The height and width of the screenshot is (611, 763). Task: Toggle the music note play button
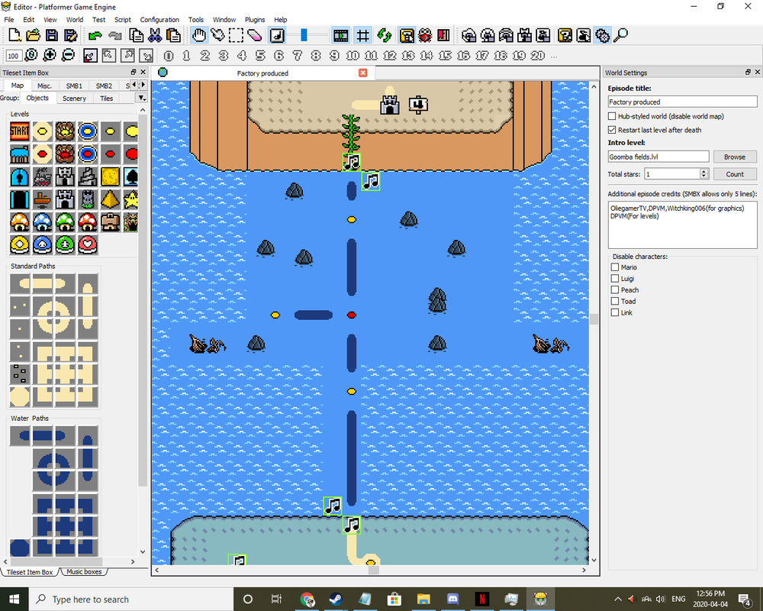coord(278,36)
